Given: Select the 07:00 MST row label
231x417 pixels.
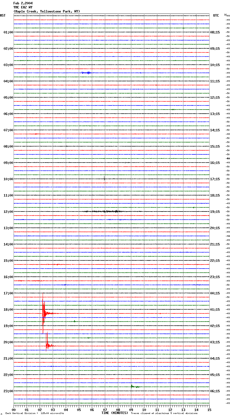Looking at the screenshot, I should point(8,130).
